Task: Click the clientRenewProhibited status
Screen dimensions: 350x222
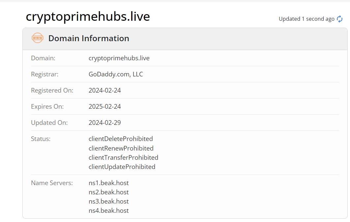Action: point(121,148)
